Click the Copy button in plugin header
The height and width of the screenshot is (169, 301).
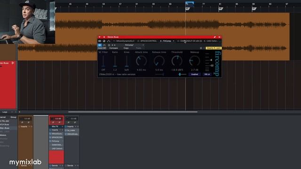coord(126,48)
